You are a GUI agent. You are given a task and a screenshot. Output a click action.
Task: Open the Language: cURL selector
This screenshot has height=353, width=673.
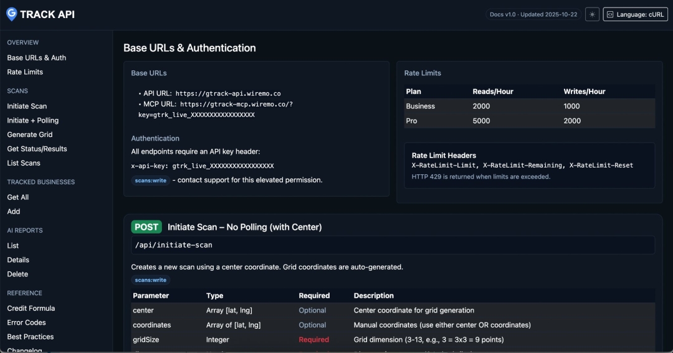[x=635, y=14]
